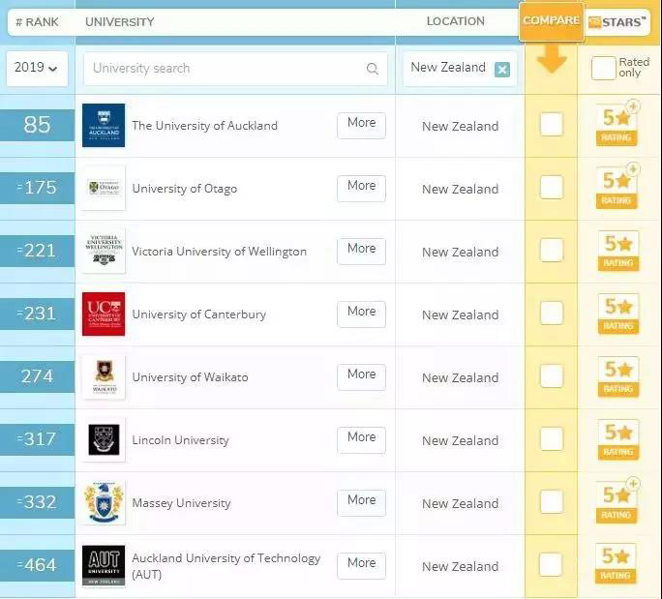Open The University of Auckland link
The height and width of the screenshot is (599, 662).
(205, 126)
